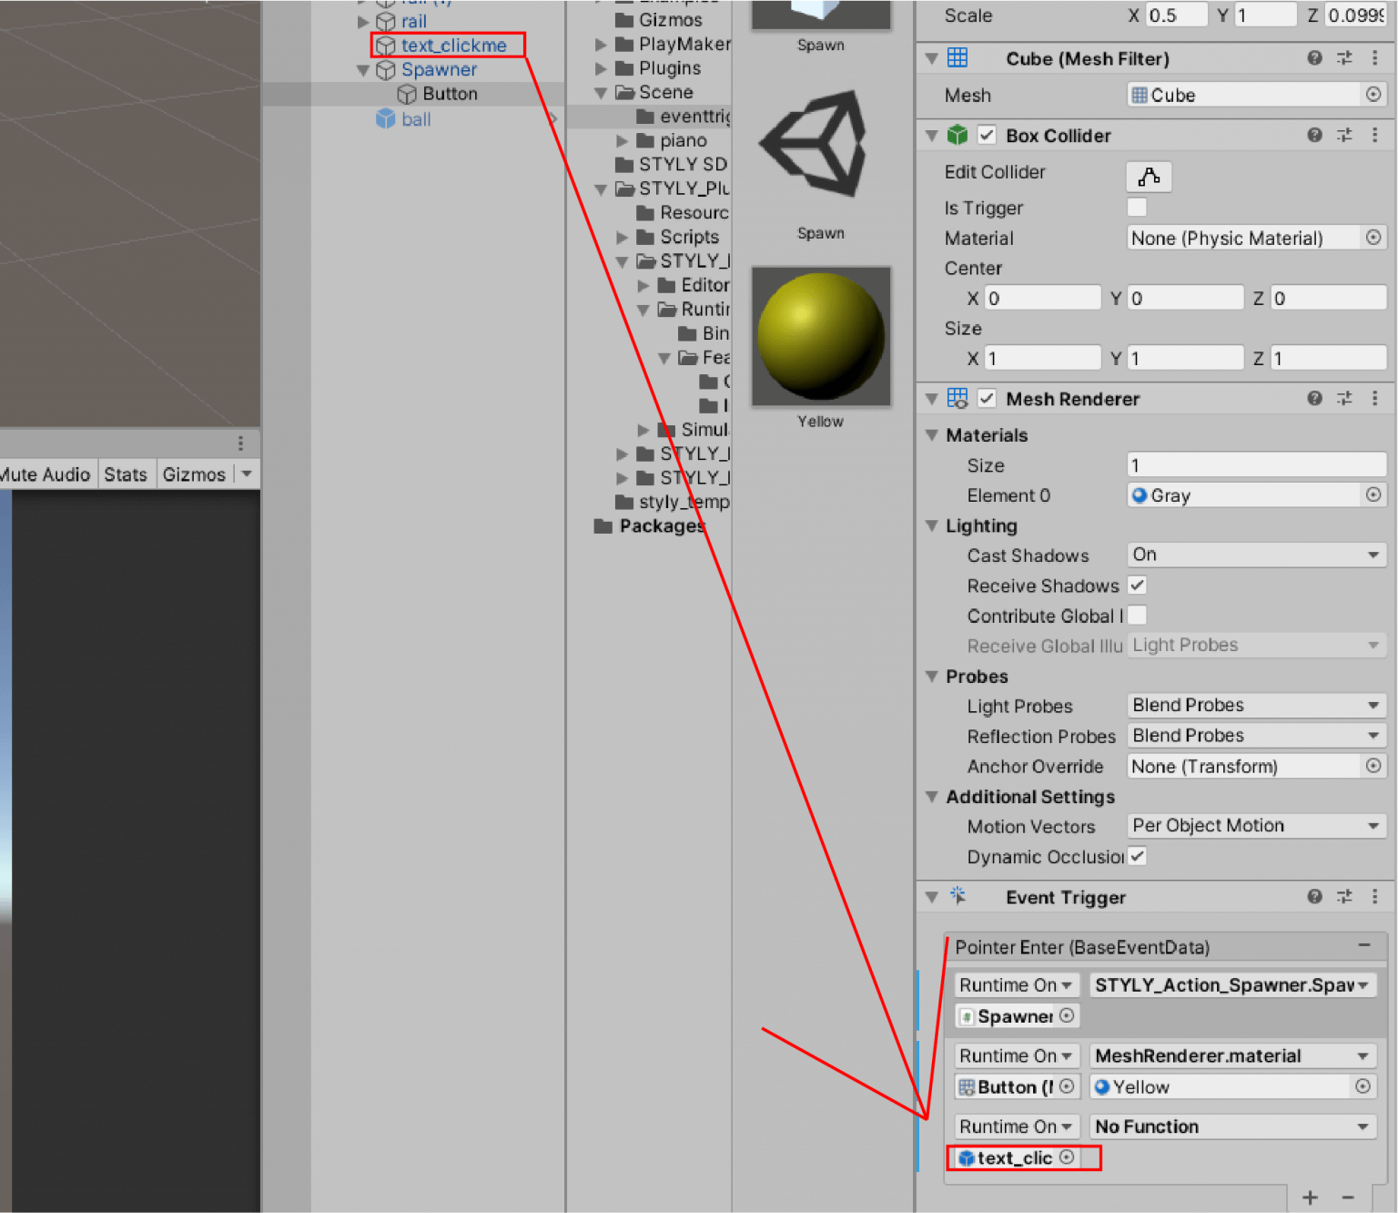
Task: Open Event Trigger component options menu
Action: 1374,896
